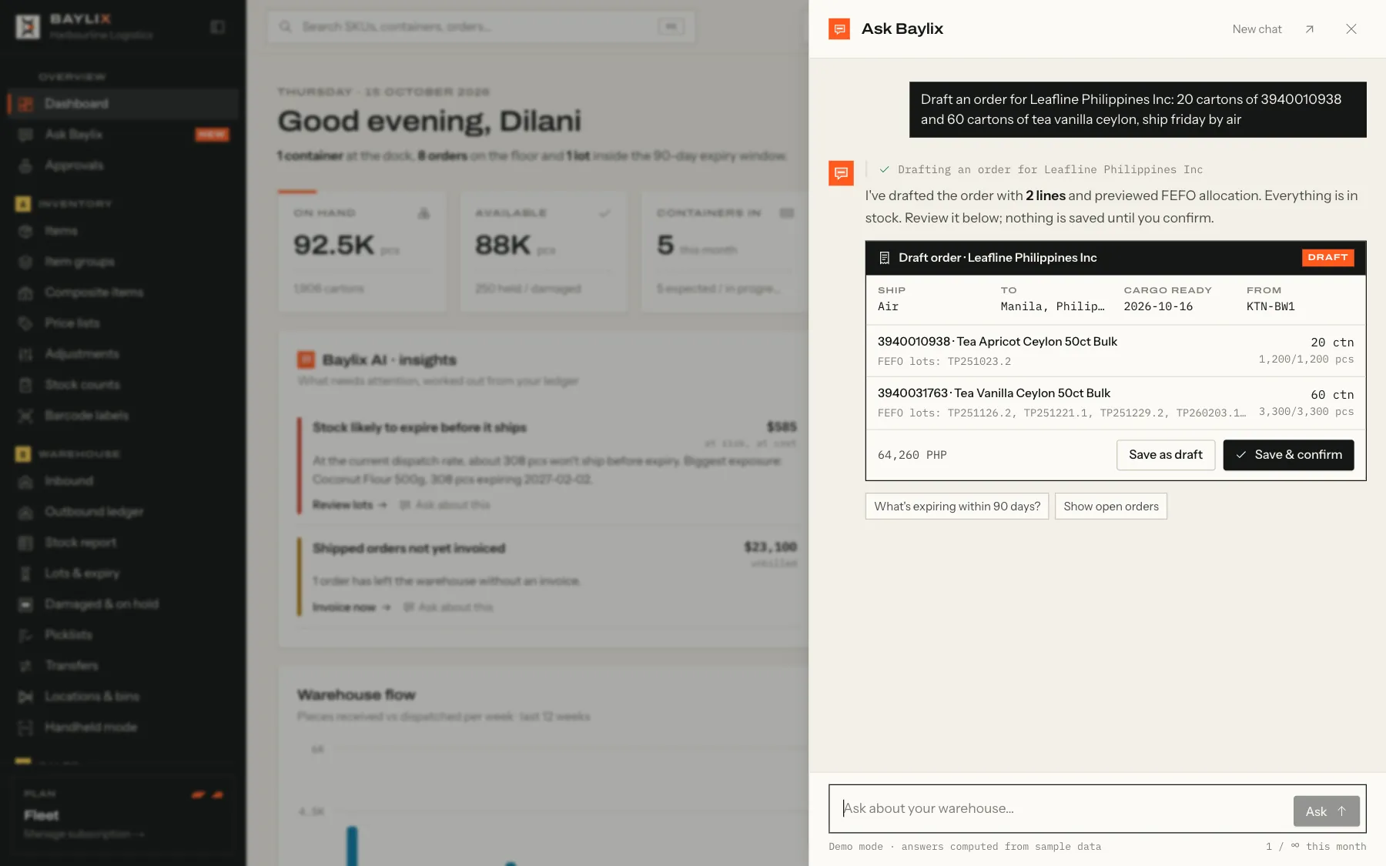Select the Tea Apricot Ceylon 50ct Bulk line
This screenshot has width=1386, height=866.
click(x=1116, y=351)
